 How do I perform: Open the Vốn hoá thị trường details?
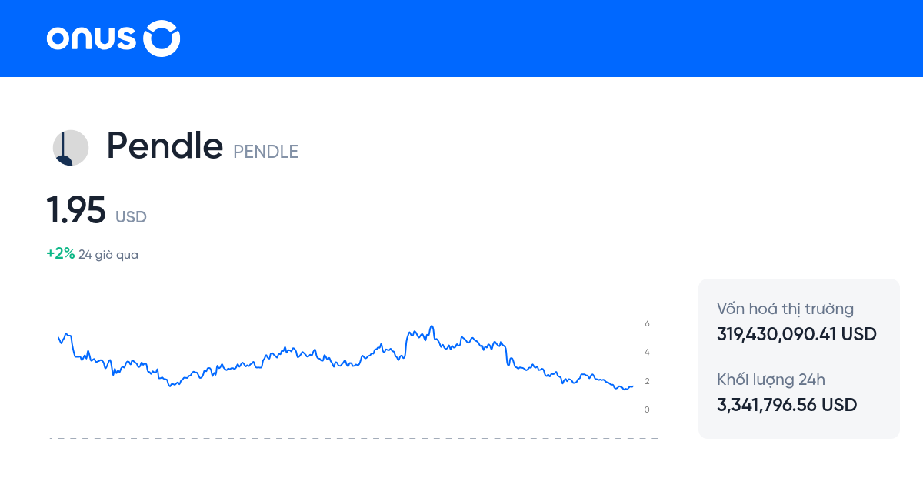785,309
